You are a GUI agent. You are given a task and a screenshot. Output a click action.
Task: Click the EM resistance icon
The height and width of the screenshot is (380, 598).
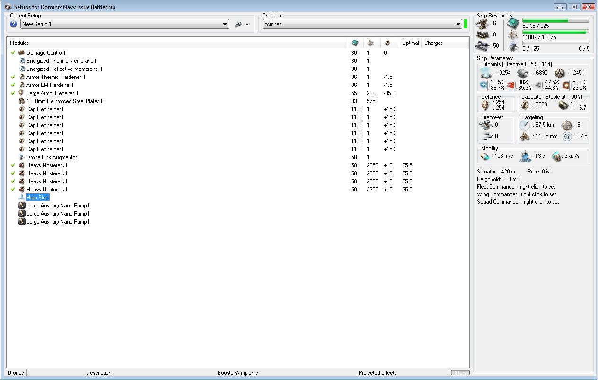click(x=484, y=85)
